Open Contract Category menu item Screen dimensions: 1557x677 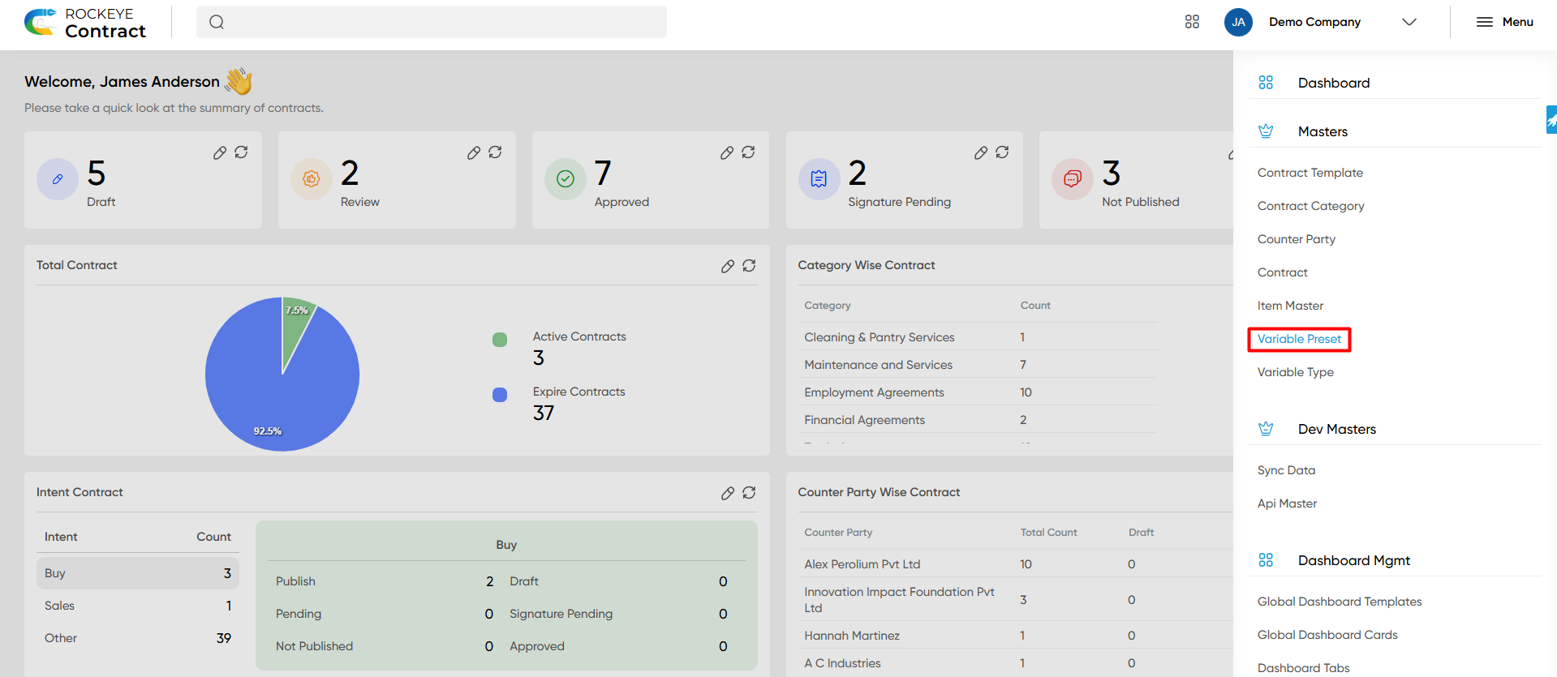(x=1311, y=206)
